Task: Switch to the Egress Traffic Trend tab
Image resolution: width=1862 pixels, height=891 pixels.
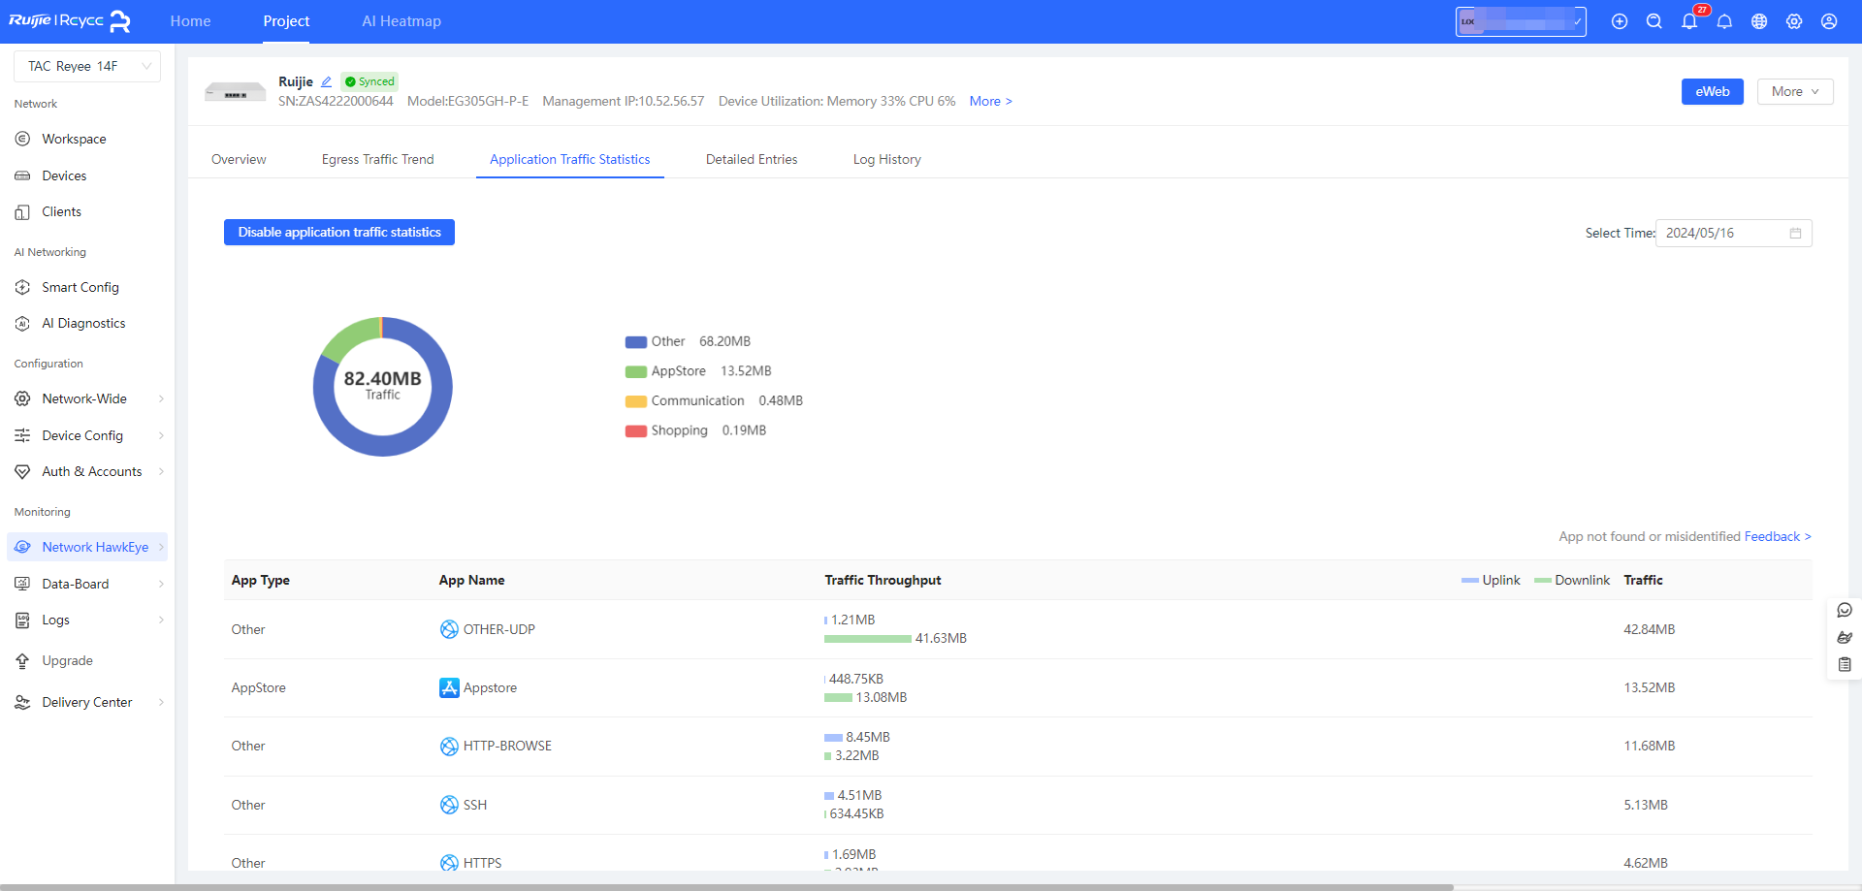Action: click(377, 159)
